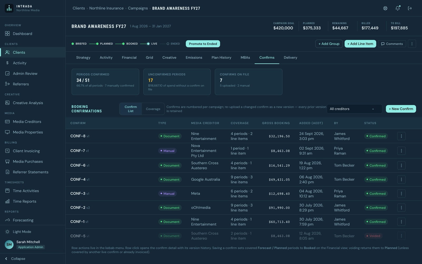
Task: Open Time Activities in the sidebar
Action: (x=33, y=191)
